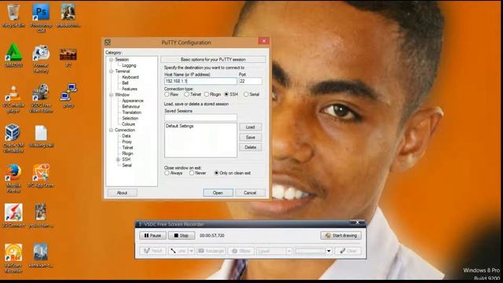Screen dimensions: 503x283
Task: Collapse the Terminal category tree node
Action: tap(111, 72)
